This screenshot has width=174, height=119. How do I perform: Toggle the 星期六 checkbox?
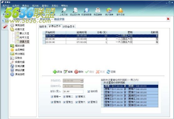click(76, 102)
